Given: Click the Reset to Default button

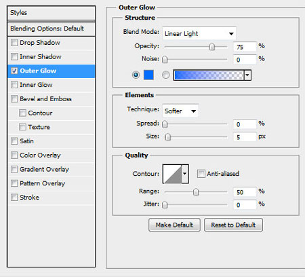Looking at the screenshot, I should (233, 225).
